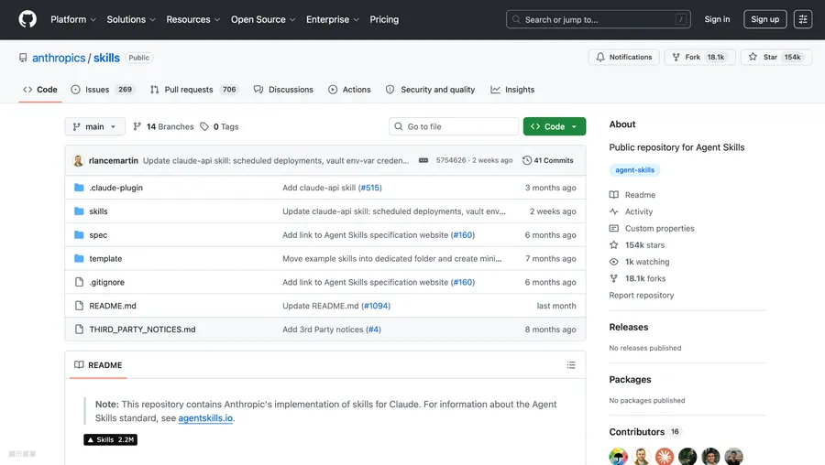Screen dimensions: 825x465
Task: Click the Sign up button
Action: 765,19
